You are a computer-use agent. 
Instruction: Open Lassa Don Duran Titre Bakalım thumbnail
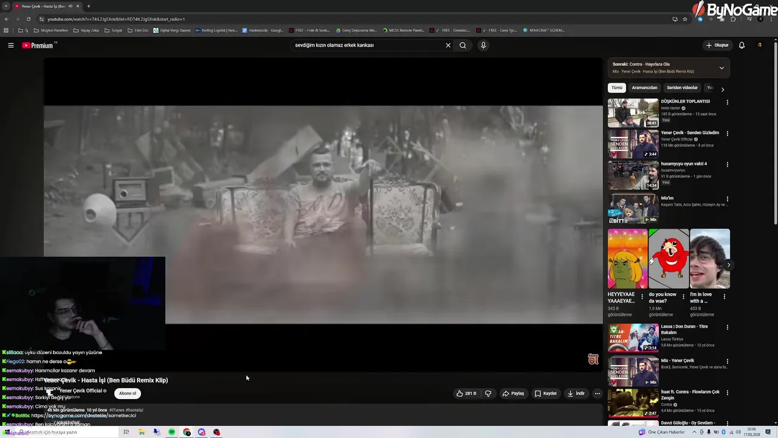633,338
